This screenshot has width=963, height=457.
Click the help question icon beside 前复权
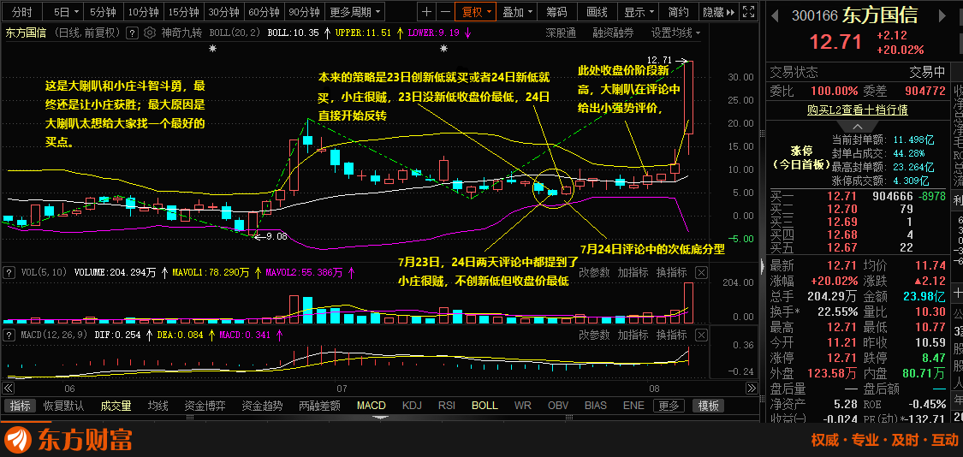(132, 33)
